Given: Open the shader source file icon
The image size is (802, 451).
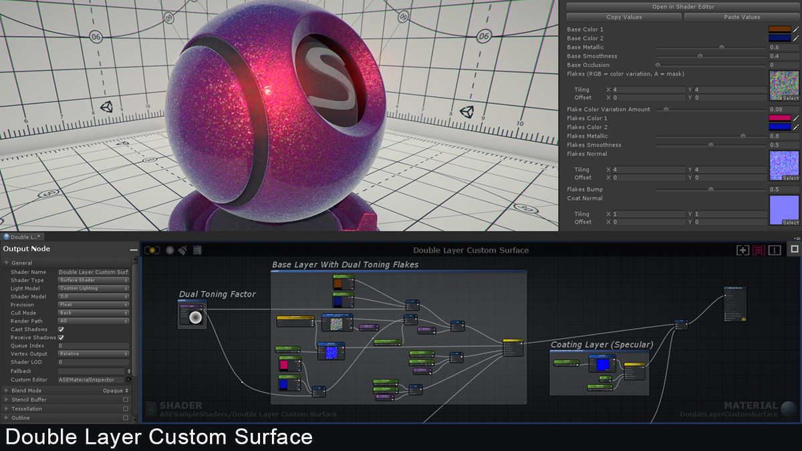Looking at the screenshot, I should click(197, 250).
